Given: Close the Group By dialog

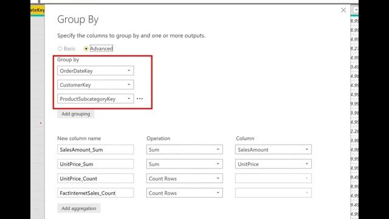Looking at the screenshot, I should coord(343,10).
